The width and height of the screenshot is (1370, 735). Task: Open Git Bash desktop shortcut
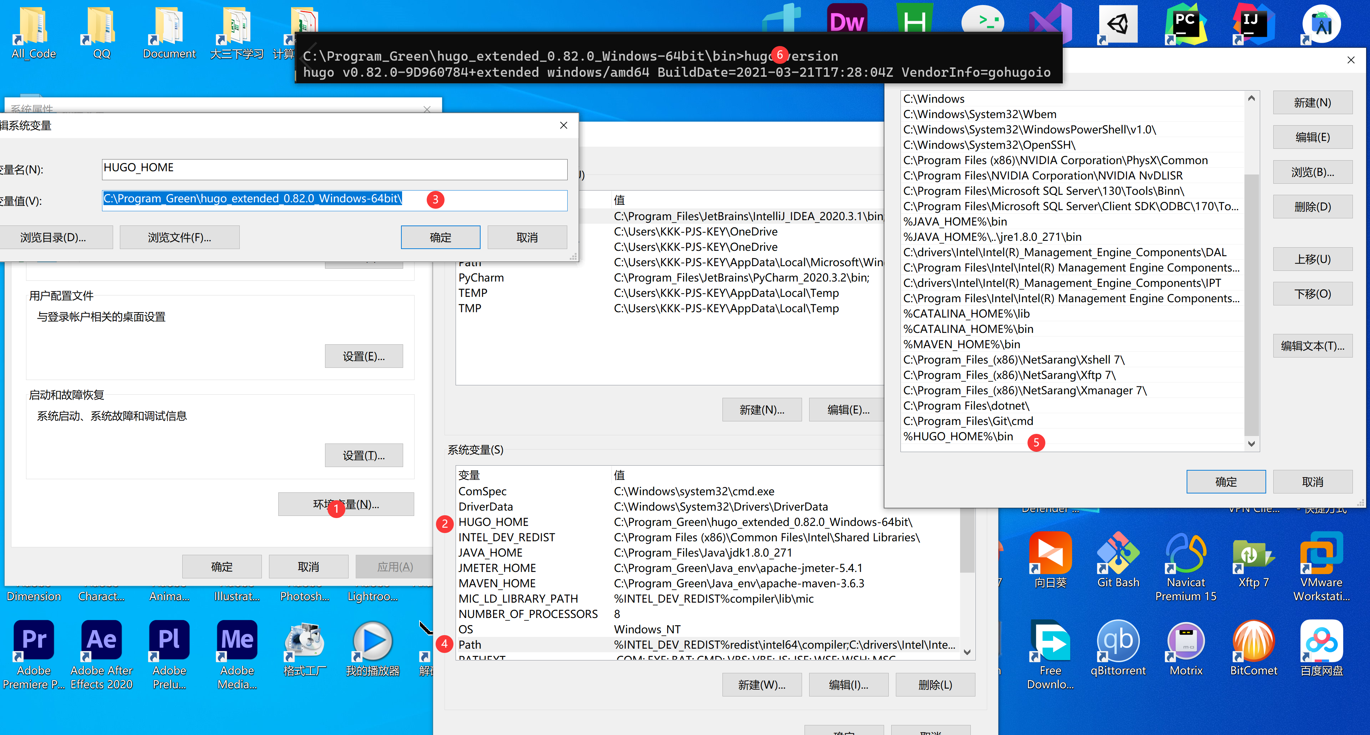1118,553
